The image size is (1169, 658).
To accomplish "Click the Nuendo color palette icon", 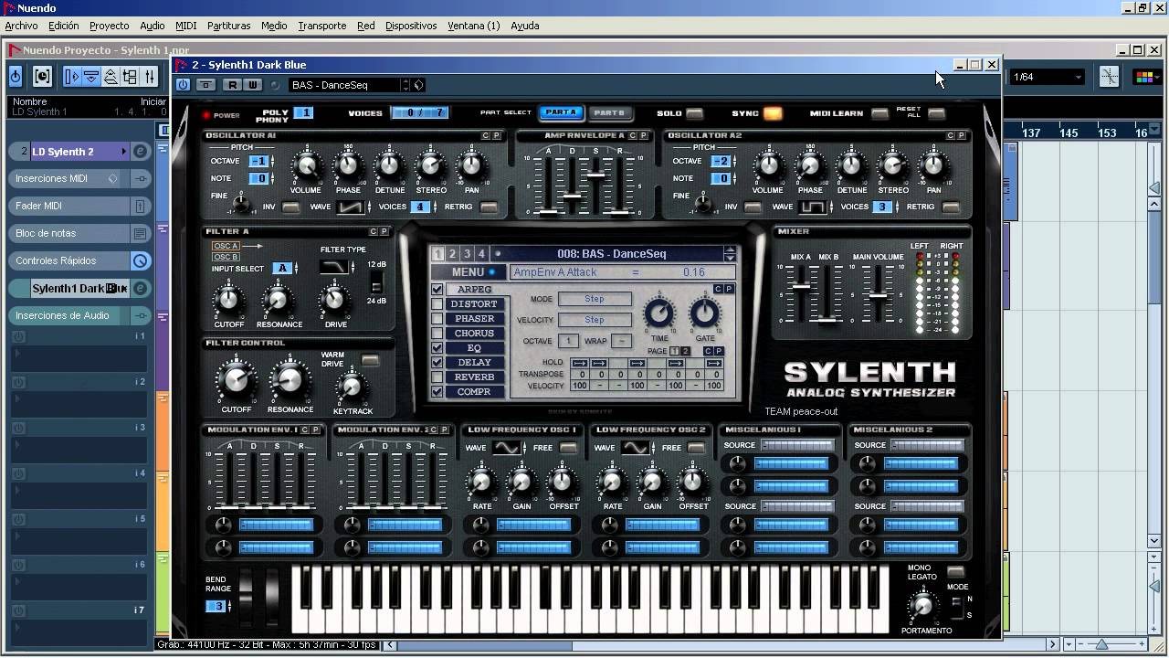I will click(1146, 77).
